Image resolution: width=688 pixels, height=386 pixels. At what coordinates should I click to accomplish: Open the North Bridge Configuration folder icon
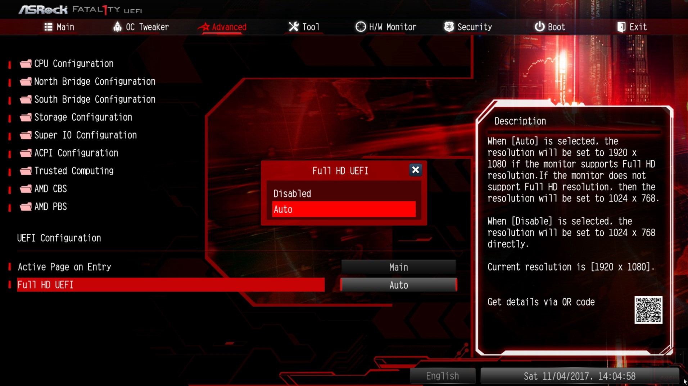(x=26, y=82)
